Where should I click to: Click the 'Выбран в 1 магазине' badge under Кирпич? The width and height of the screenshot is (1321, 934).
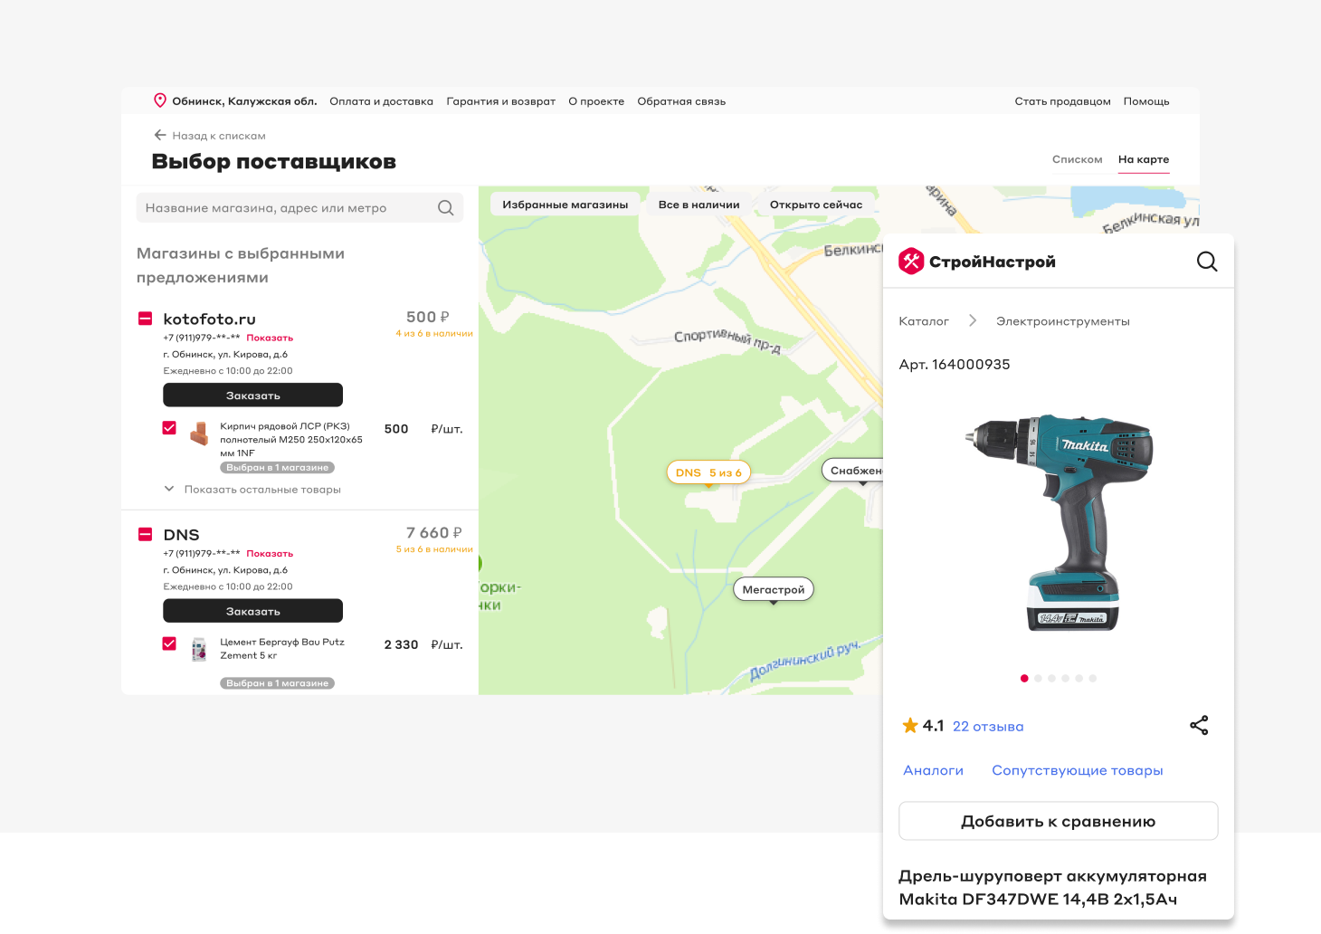(277, 468)
